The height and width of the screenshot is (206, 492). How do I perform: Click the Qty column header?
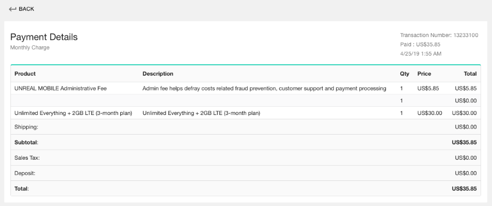(x=405, y=74)
